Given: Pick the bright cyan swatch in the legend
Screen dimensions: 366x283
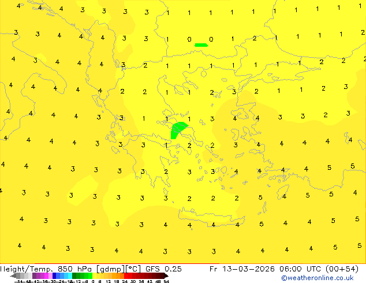Looking at the screenshot, I should (70, 275).
